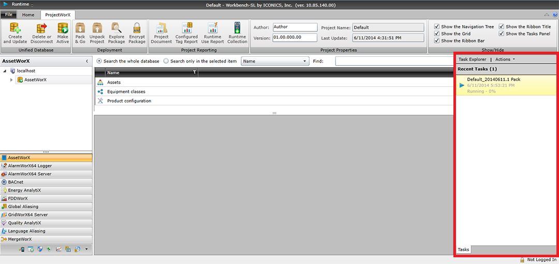Select the AlarmWorX64 Logger provider
Viewport: 559px width, 264px height.
30,166
